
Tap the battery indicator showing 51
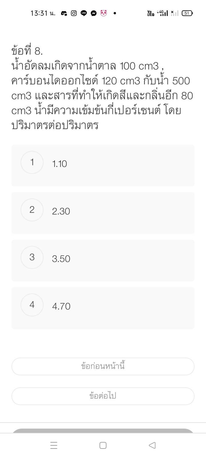coord(187,13)
